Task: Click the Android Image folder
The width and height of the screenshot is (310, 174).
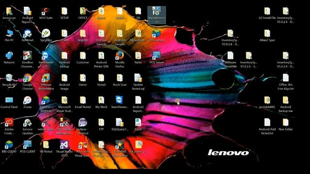Action: (x=64, y=78)
